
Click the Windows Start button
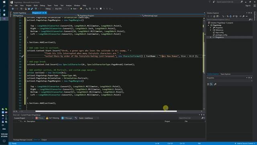tap(4, 2)
